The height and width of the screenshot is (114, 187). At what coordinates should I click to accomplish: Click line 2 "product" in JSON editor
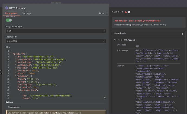(20, 54)
